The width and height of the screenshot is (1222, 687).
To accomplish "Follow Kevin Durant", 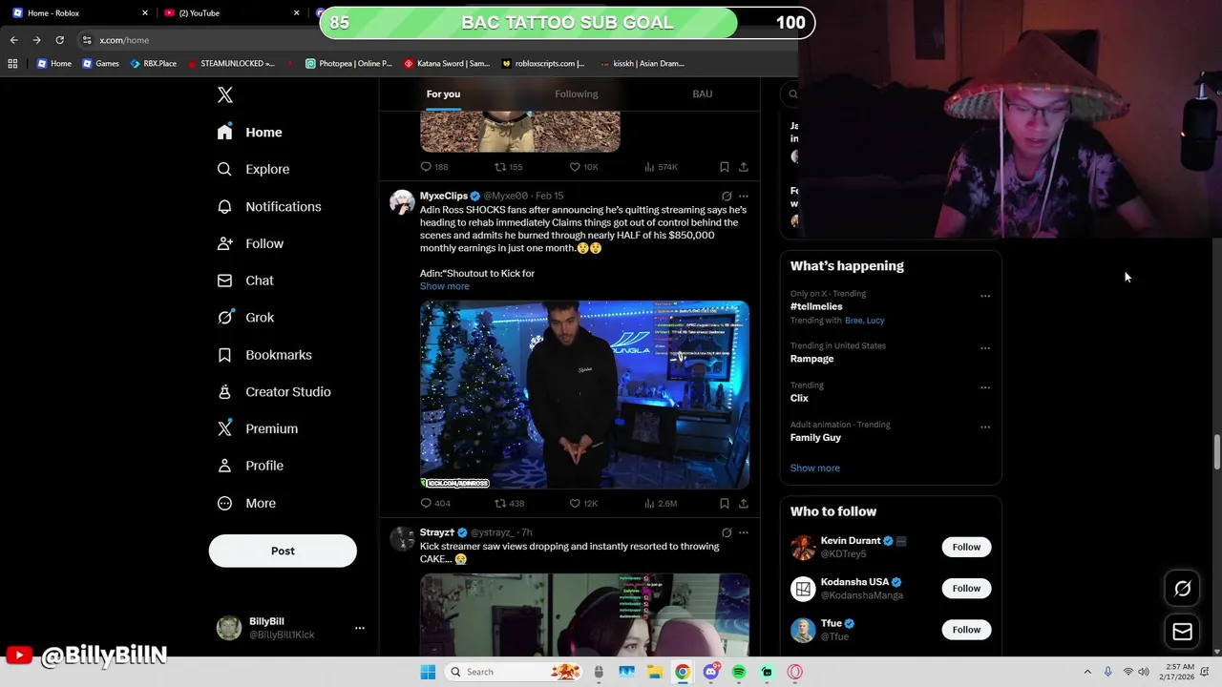I will 966,547.
